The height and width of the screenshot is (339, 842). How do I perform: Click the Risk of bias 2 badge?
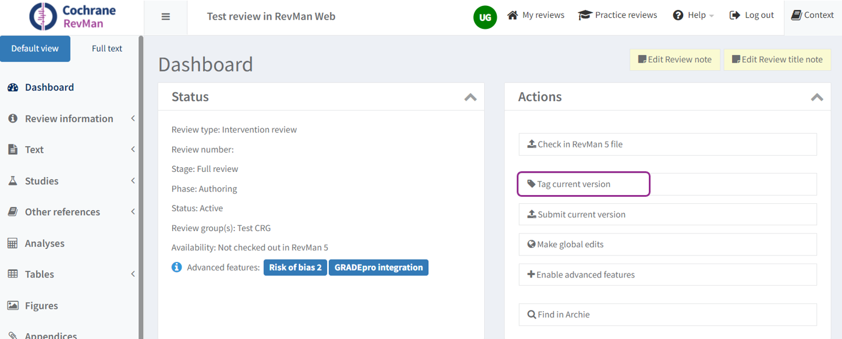tap(295, 268)
